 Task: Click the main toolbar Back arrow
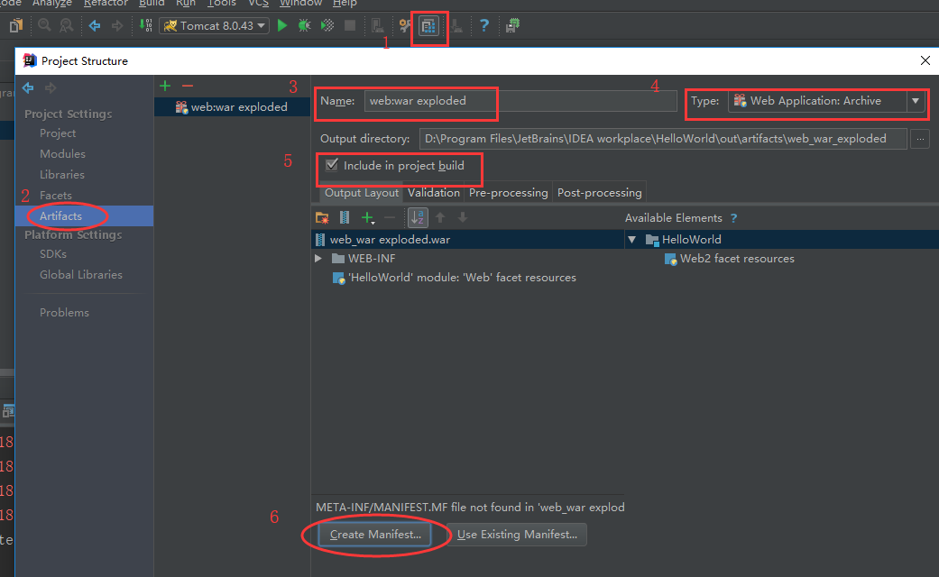pyautogui.click(x=95, y=25)
